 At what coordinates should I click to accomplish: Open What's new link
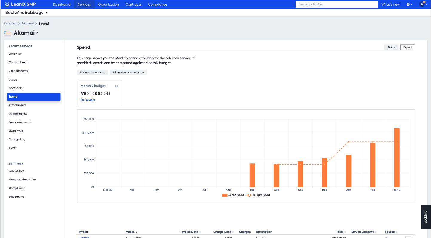click(x=391, y=4)
